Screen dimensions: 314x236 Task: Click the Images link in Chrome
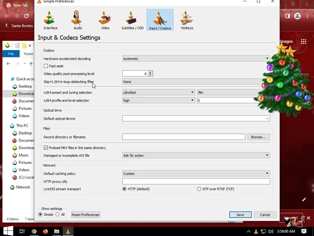coord(286,41)
